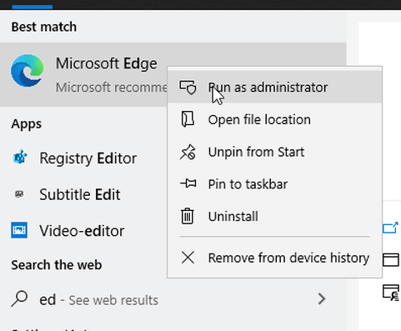Open the Registry Editor app icon

tap(20, 158)
